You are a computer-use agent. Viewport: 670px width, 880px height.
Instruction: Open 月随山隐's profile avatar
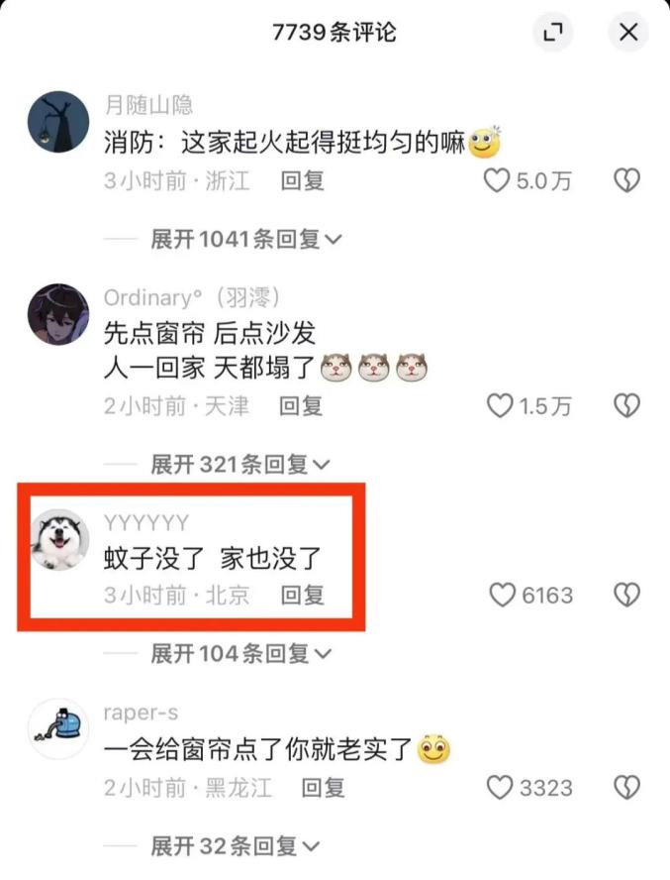click(58, 122)
